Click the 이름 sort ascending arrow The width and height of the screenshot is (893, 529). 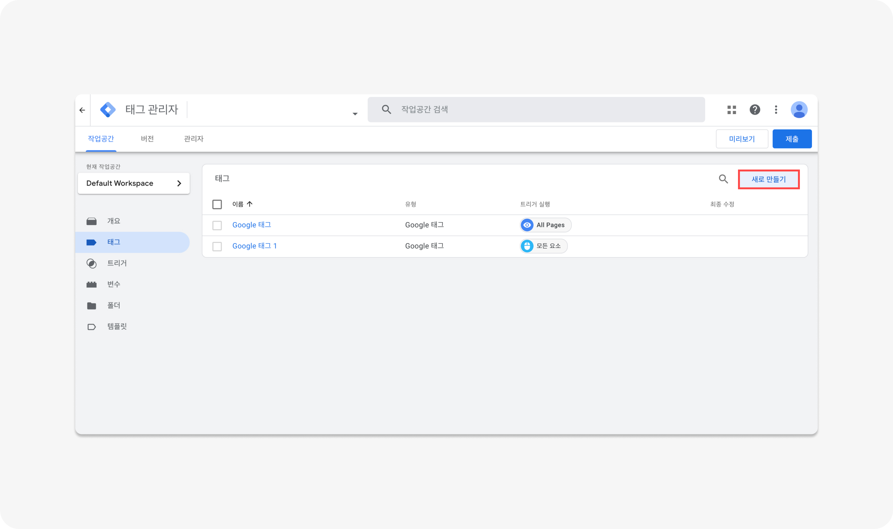tap(249, 204)
